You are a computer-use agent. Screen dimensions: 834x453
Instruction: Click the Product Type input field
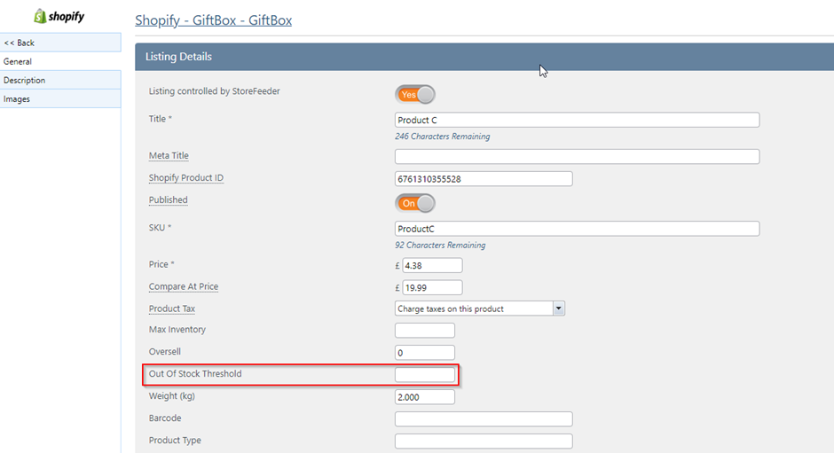484,441
